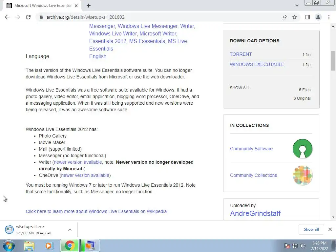Screen dimensions: 336x252
Task: Click SHOW ALL download files
Action: coord(240,88)
